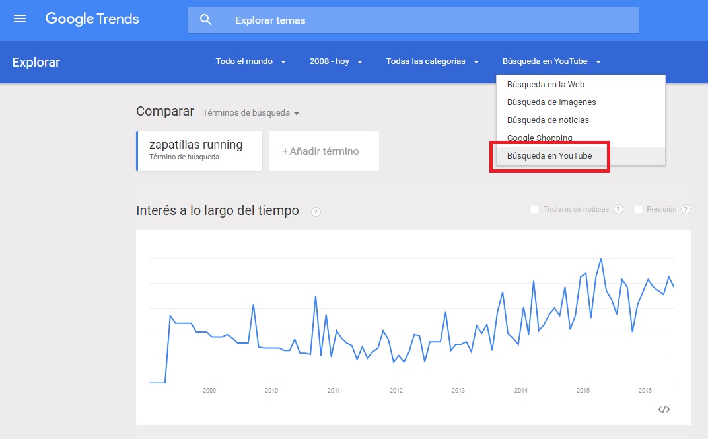Choose Búsqueda en YouTube in the list
Screen dimensions: 708x439
point(581,155)
